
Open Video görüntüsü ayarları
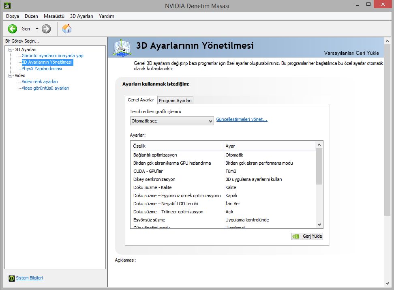click(x=45, y=88)
